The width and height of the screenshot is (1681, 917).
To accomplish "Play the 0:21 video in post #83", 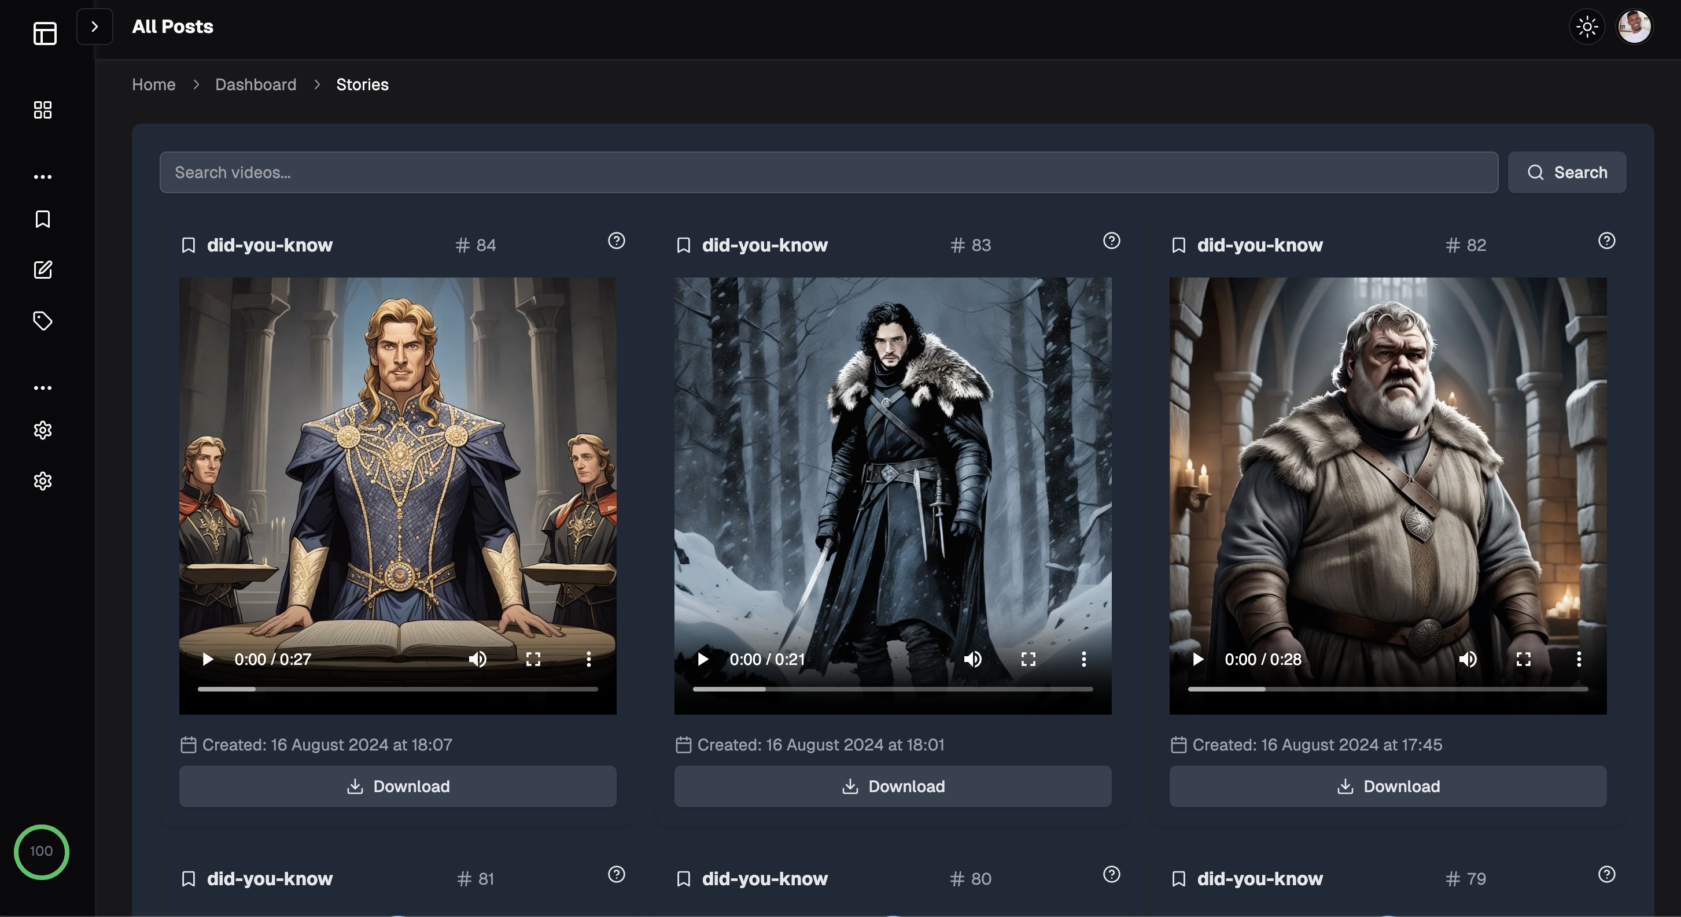I will click(x=703, y=659).
